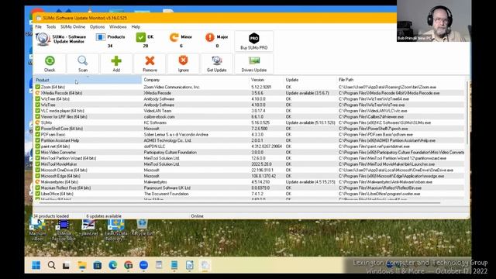Screen dimensions: 496x279
Task: Click the red Major updates icon
Action: point(210,37)
